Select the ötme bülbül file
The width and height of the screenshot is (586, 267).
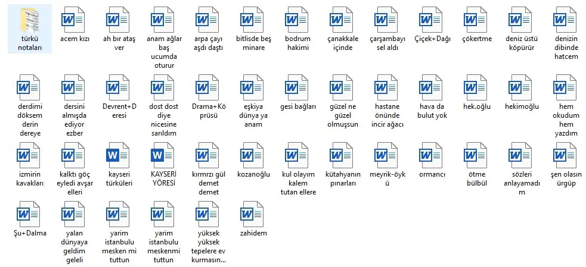click(477, 155)
